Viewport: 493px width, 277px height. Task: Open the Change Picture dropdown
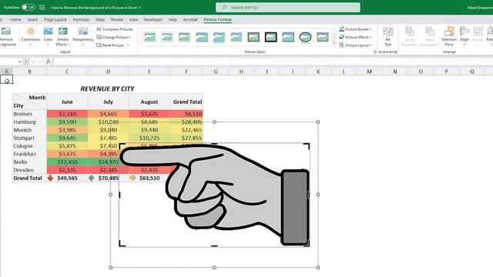pyautogui.click(x=113, y=38)
